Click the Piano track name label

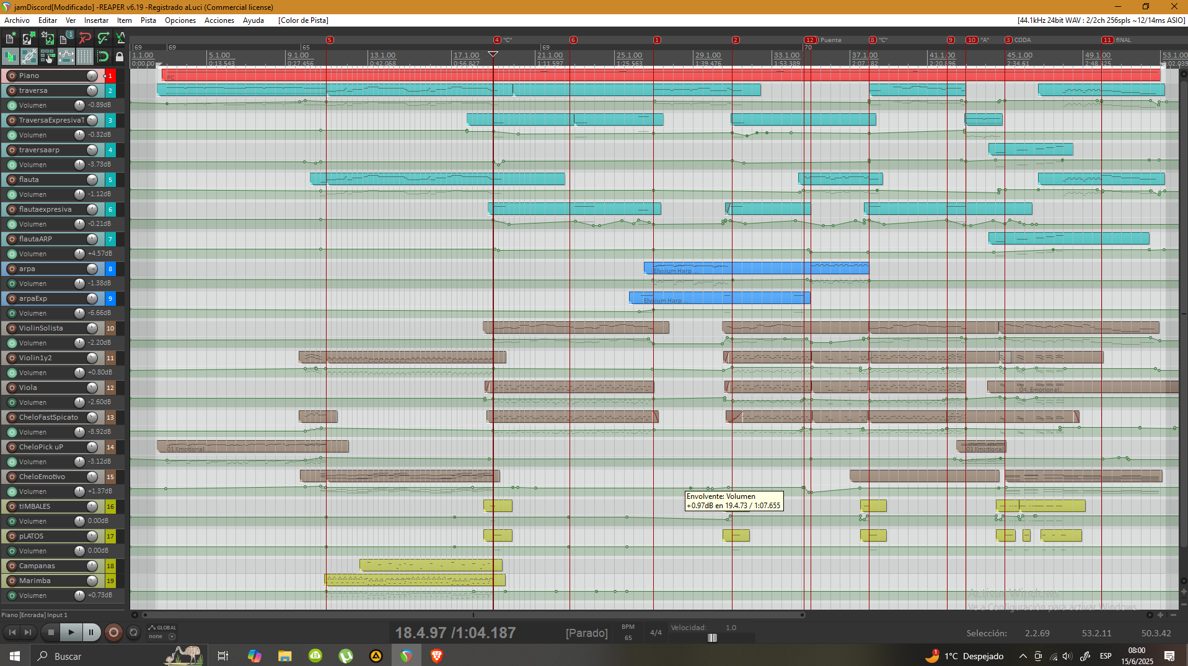click(x=29, y=76)
